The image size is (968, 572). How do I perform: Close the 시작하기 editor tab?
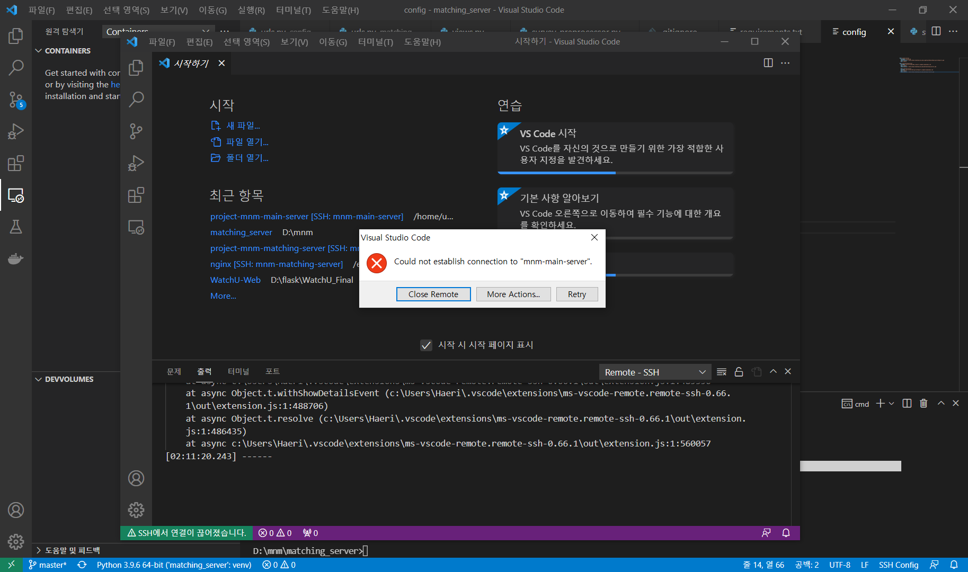point(221,63)
